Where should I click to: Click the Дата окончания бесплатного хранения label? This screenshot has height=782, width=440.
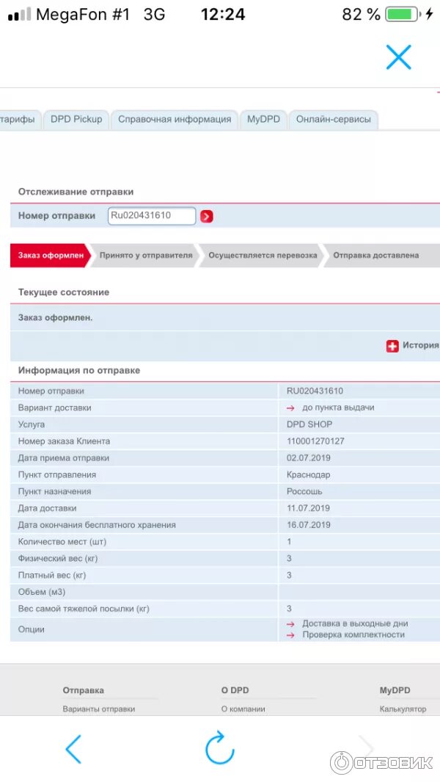coord(98,525)
